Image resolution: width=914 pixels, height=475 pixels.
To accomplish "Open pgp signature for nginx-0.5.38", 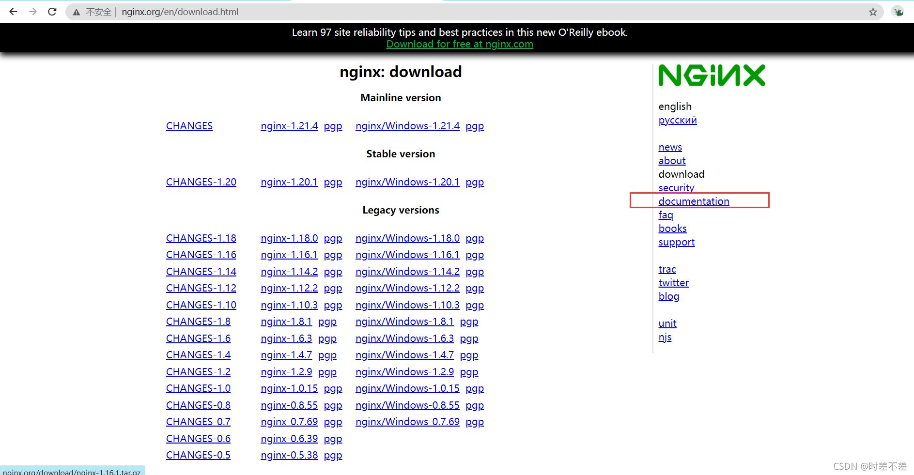I will [x=333, y=456].
